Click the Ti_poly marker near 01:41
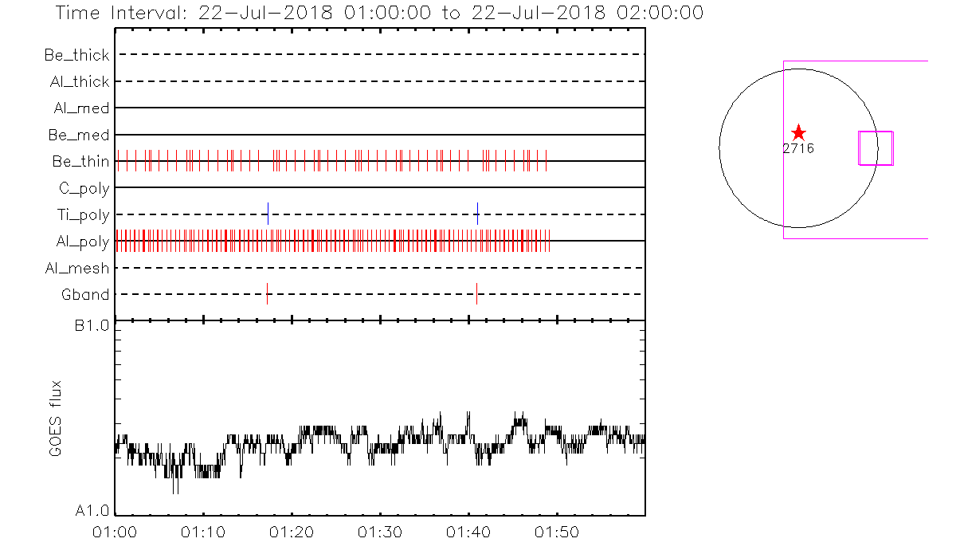Viewport: 956px width, 558px height. tap(477, 214)
